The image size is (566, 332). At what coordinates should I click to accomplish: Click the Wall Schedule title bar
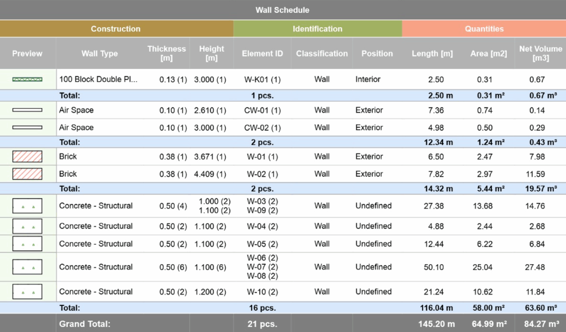[x=283, y=10]
